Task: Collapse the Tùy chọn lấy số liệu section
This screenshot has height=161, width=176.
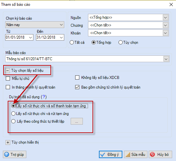Action: [7, 71]
